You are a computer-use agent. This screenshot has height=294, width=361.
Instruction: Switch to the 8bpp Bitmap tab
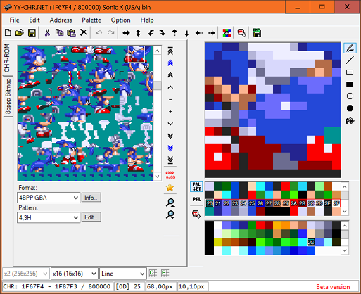point(8,96)
